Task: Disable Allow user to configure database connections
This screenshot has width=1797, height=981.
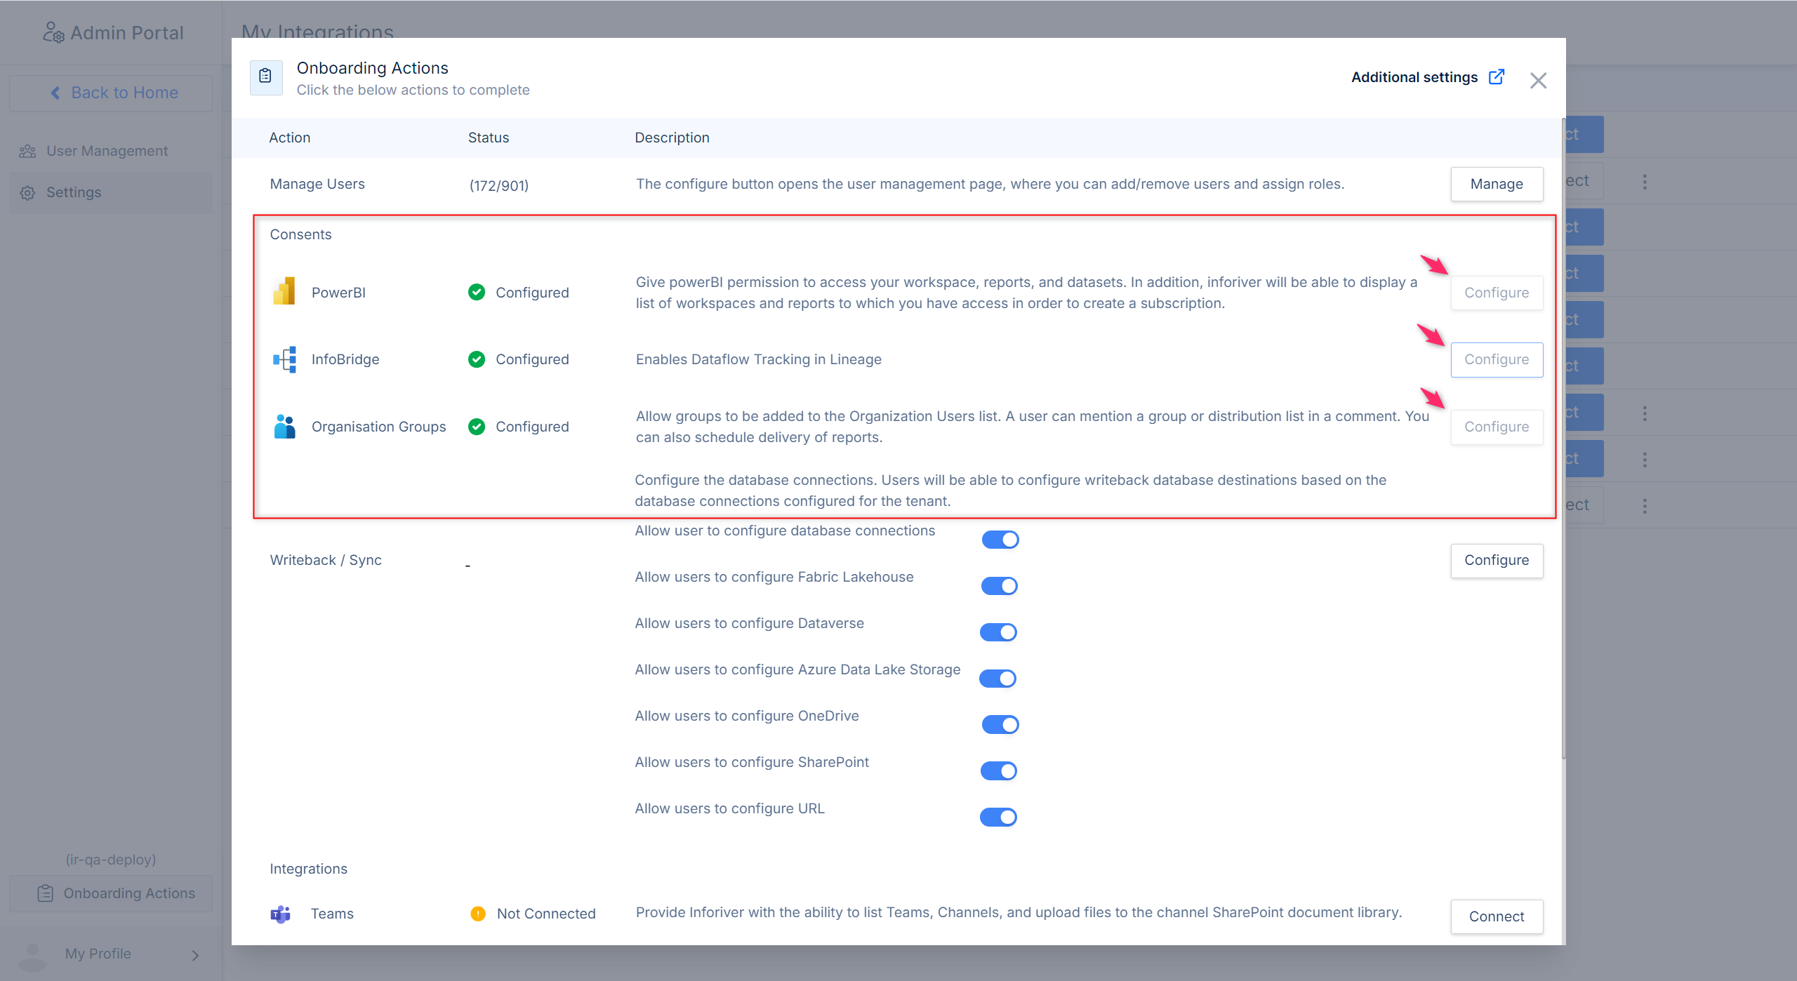Action: pos(1000,540)
